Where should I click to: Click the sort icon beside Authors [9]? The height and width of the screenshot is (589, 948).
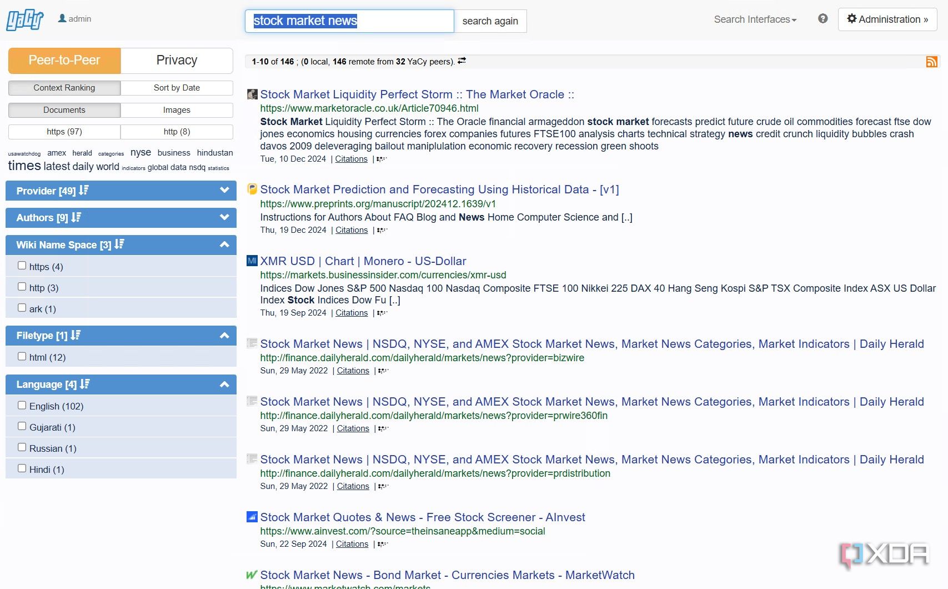[76, 217]
